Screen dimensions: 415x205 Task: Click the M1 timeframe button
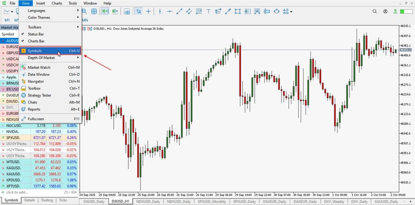click(x=7, y=20)
